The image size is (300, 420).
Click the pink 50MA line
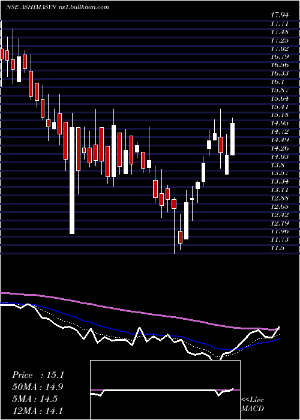[x=139, y=312]
